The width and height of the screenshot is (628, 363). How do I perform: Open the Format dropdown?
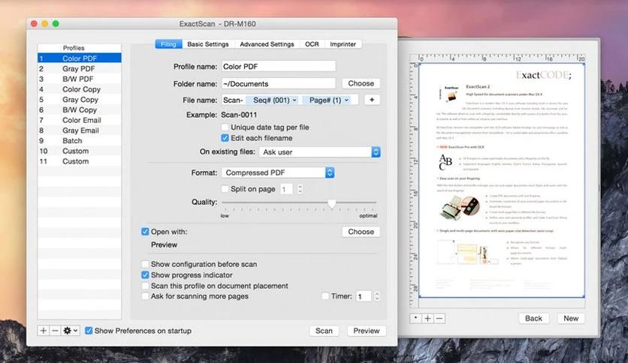click(x=278, y=172)
